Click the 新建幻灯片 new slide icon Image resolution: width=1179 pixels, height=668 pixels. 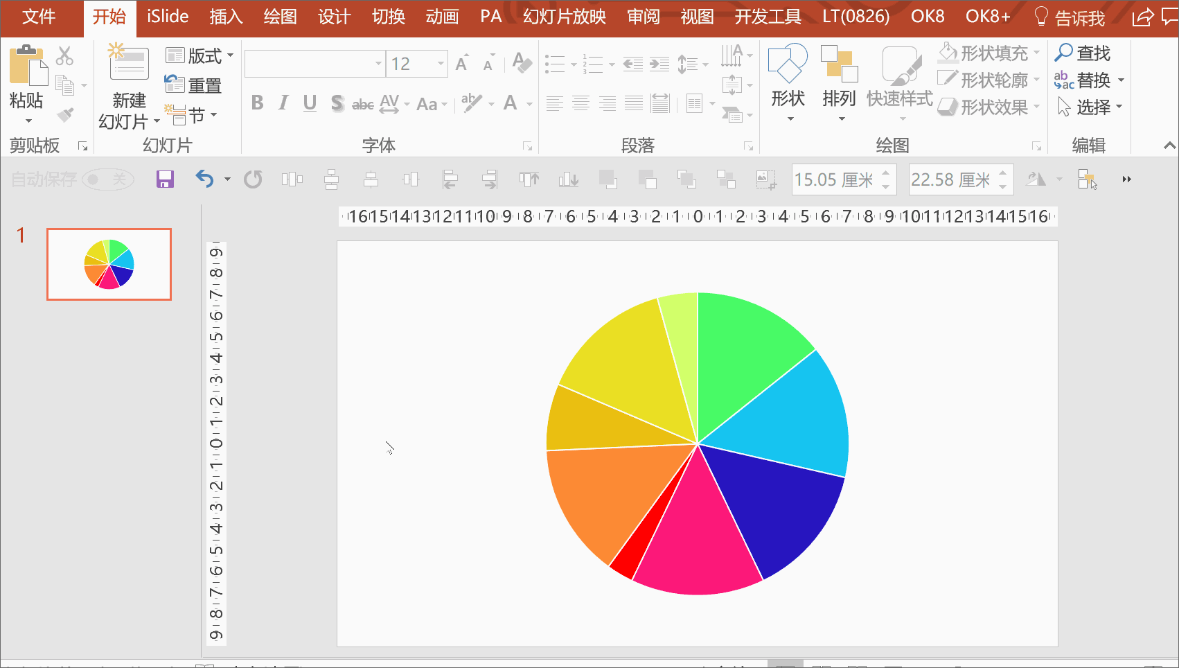coord(129,62)
